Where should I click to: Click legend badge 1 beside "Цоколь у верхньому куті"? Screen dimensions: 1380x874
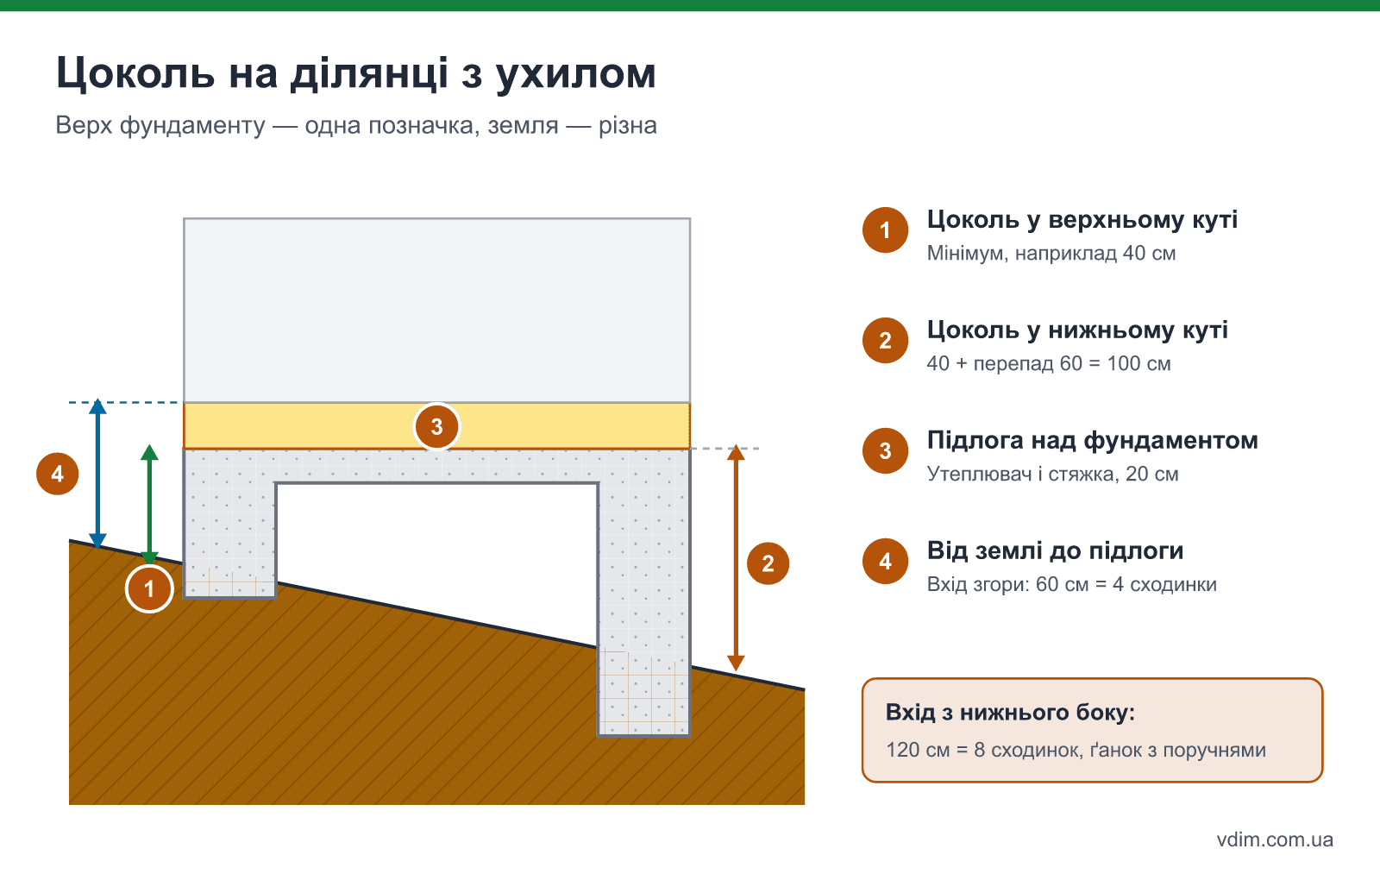click(x=885, y=230)
